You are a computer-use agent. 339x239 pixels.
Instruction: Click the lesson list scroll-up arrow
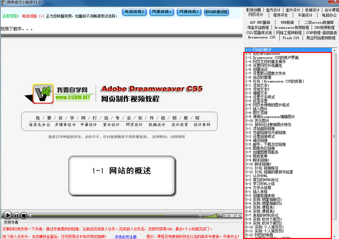point(335,50)
